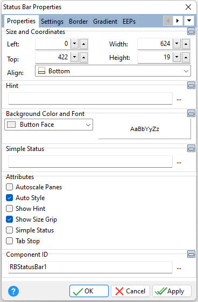Decrease the Top value
Image resolution: width=198 pixels, height=302 pixels.
click(75, 57)
